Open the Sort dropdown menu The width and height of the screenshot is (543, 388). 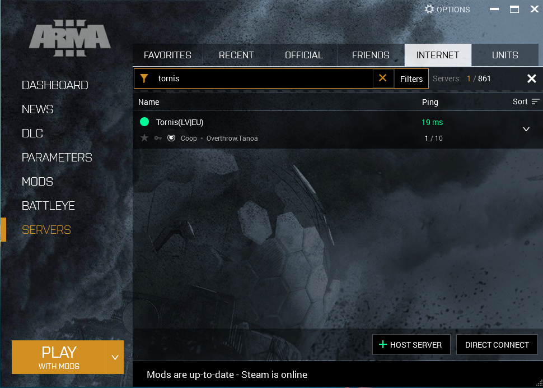point(526,101)
